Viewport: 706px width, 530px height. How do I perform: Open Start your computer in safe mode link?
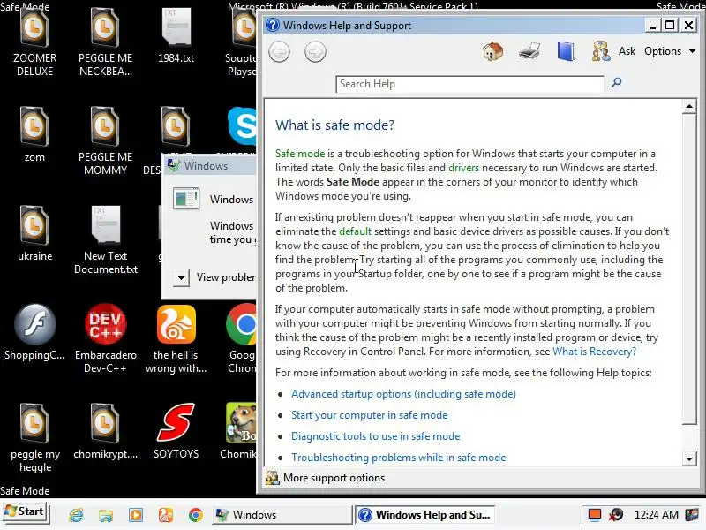pyautogui.click(x=369, y=415)
